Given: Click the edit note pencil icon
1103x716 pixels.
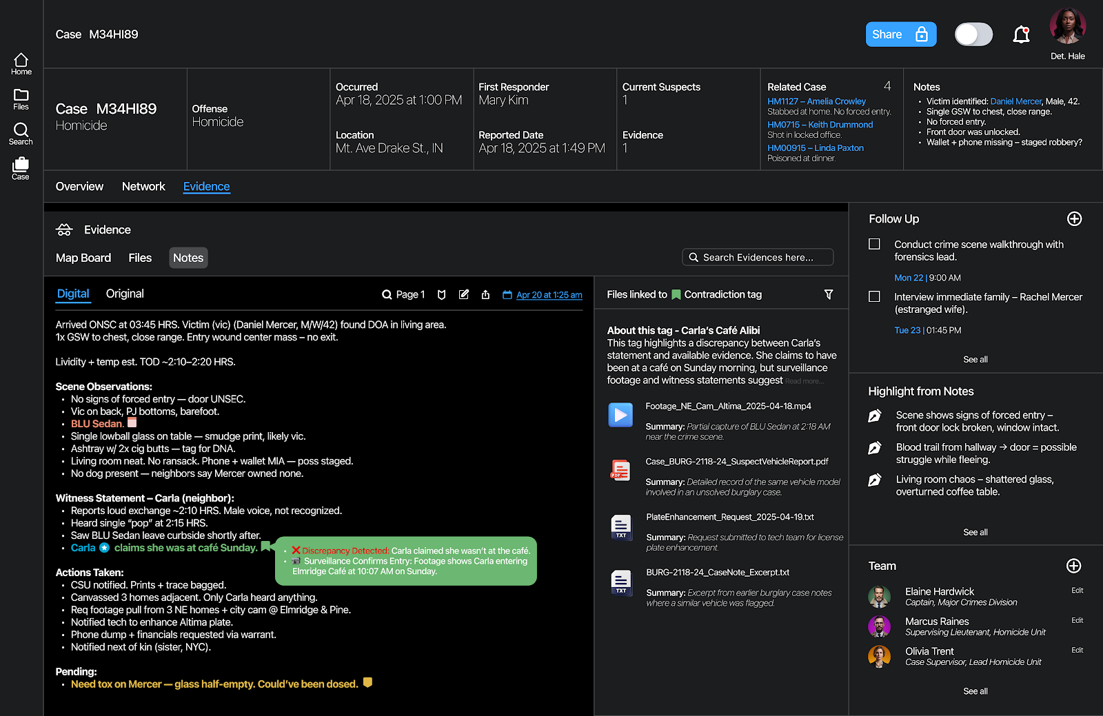Looking at the screenshot, I should [x=464, y=295].
